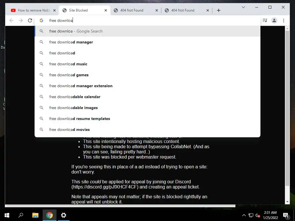Image resolution: width=295 pixels, height=221 pixels.
Task: Reload the current page
Action: tap(30, 20)
